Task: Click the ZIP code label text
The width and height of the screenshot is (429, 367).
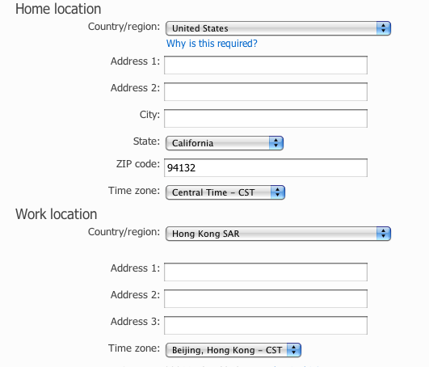Action: tap(138, 164)
